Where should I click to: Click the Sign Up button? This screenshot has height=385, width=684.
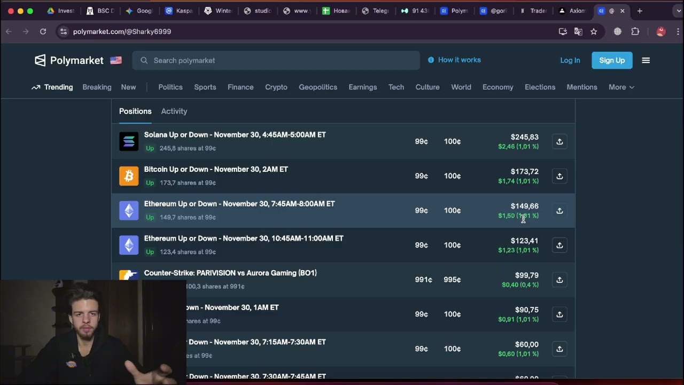(612, 60)
